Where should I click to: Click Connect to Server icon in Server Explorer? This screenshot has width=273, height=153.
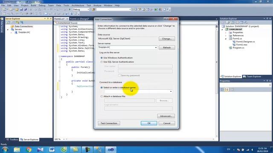[22, 23]
